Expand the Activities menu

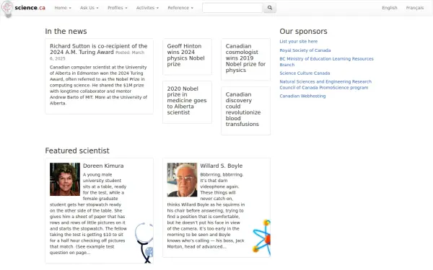[147, 8]
